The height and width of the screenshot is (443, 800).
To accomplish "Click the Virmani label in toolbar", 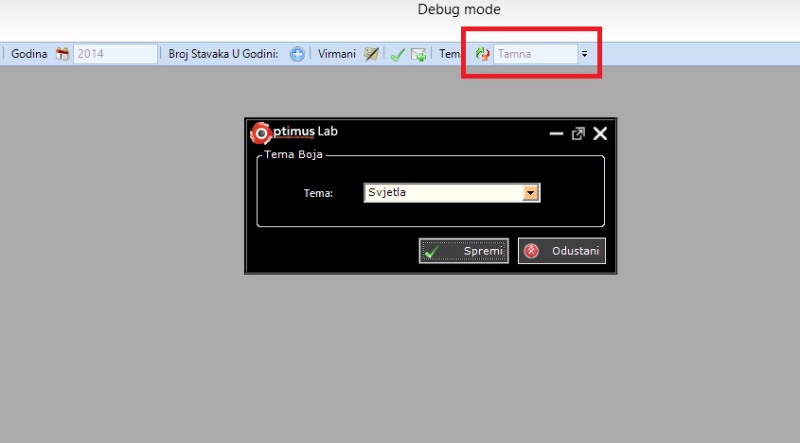I will click(x=337, y=54).
